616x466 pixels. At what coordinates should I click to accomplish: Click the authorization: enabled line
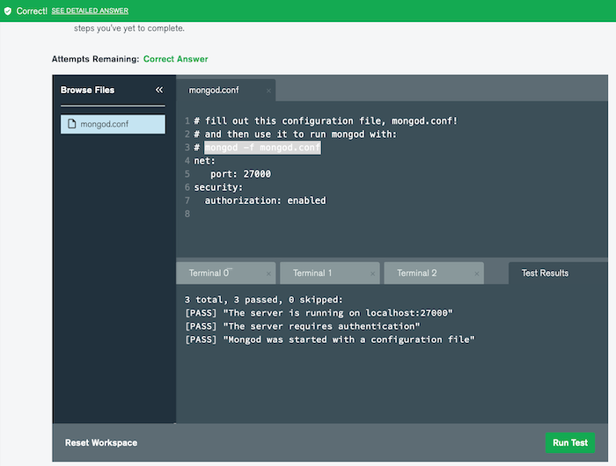[x=265, y=200]
